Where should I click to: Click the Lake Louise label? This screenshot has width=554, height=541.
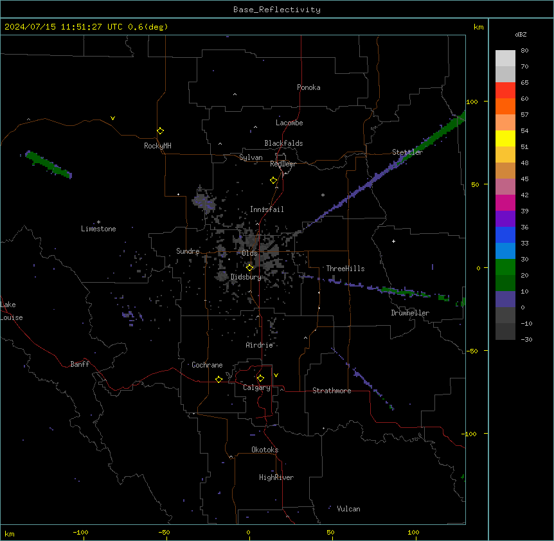[12, 311]
